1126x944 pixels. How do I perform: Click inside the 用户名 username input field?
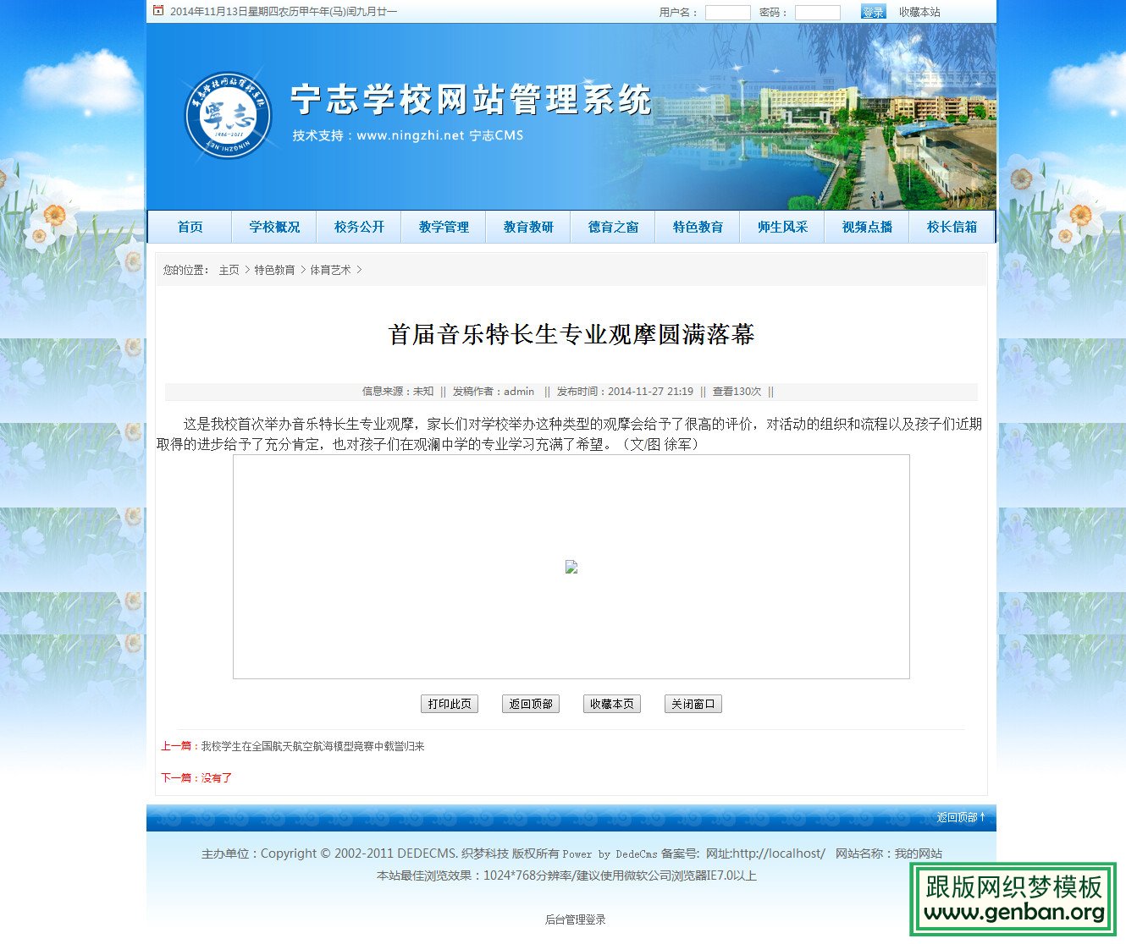point(727,12)
